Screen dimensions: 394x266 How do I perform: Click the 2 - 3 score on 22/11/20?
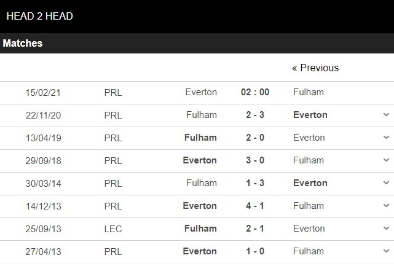255,115
